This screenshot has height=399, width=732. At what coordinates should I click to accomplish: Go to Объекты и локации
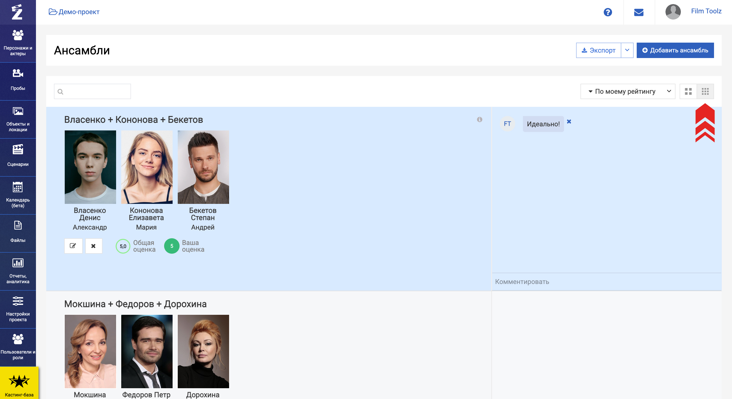(x=18, y=119)
